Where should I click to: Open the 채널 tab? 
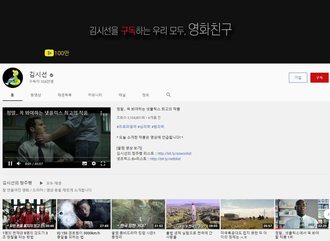(x=122, y=95)
